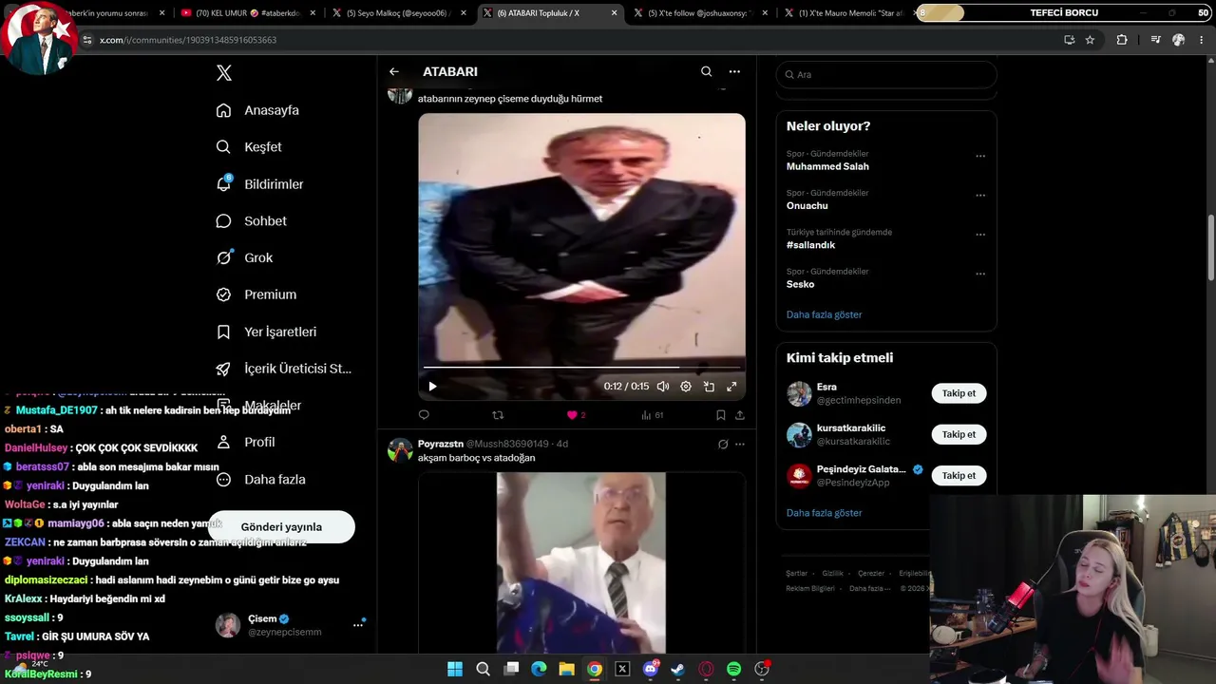Play the akşam barboç vs atadoğan video
Screen dimensions: 1216x684
pyautogui.click(x=581, y=562)
